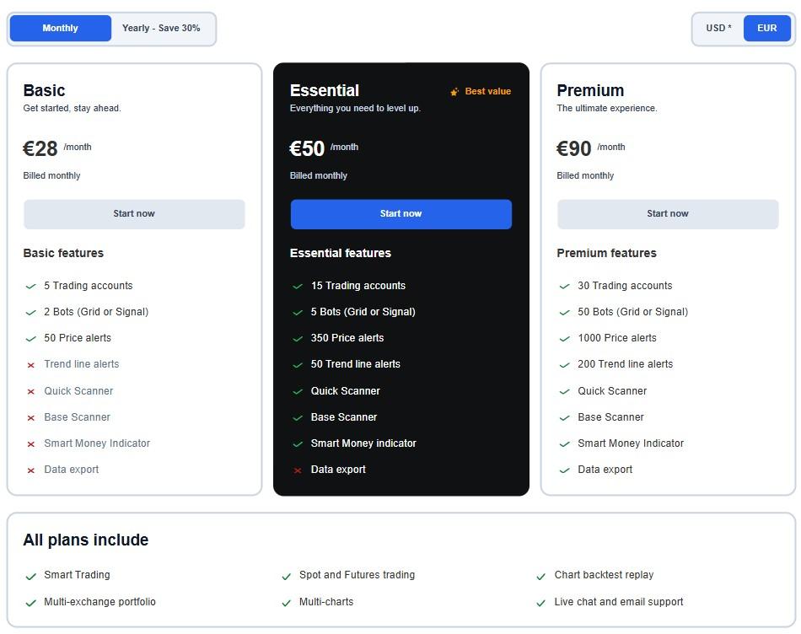Start the Premium plan now
The width and height of the screenshot is (801, 634).
click(x=667, y=214)
